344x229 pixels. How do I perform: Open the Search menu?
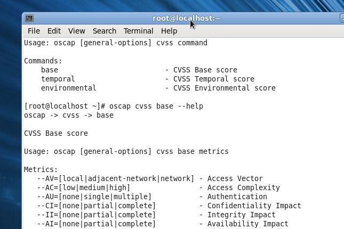click(x=105, y=31)
